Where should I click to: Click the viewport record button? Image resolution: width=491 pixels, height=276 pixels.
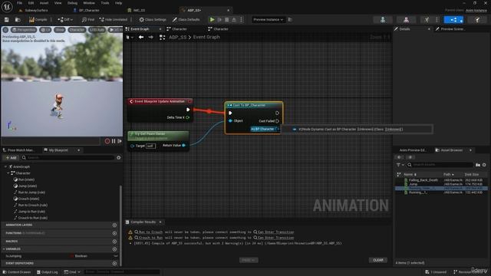click(107, 141)
